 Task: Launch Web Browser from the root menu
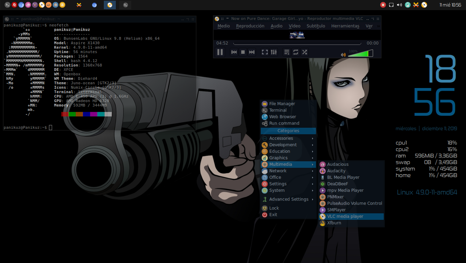coord(288,117)
